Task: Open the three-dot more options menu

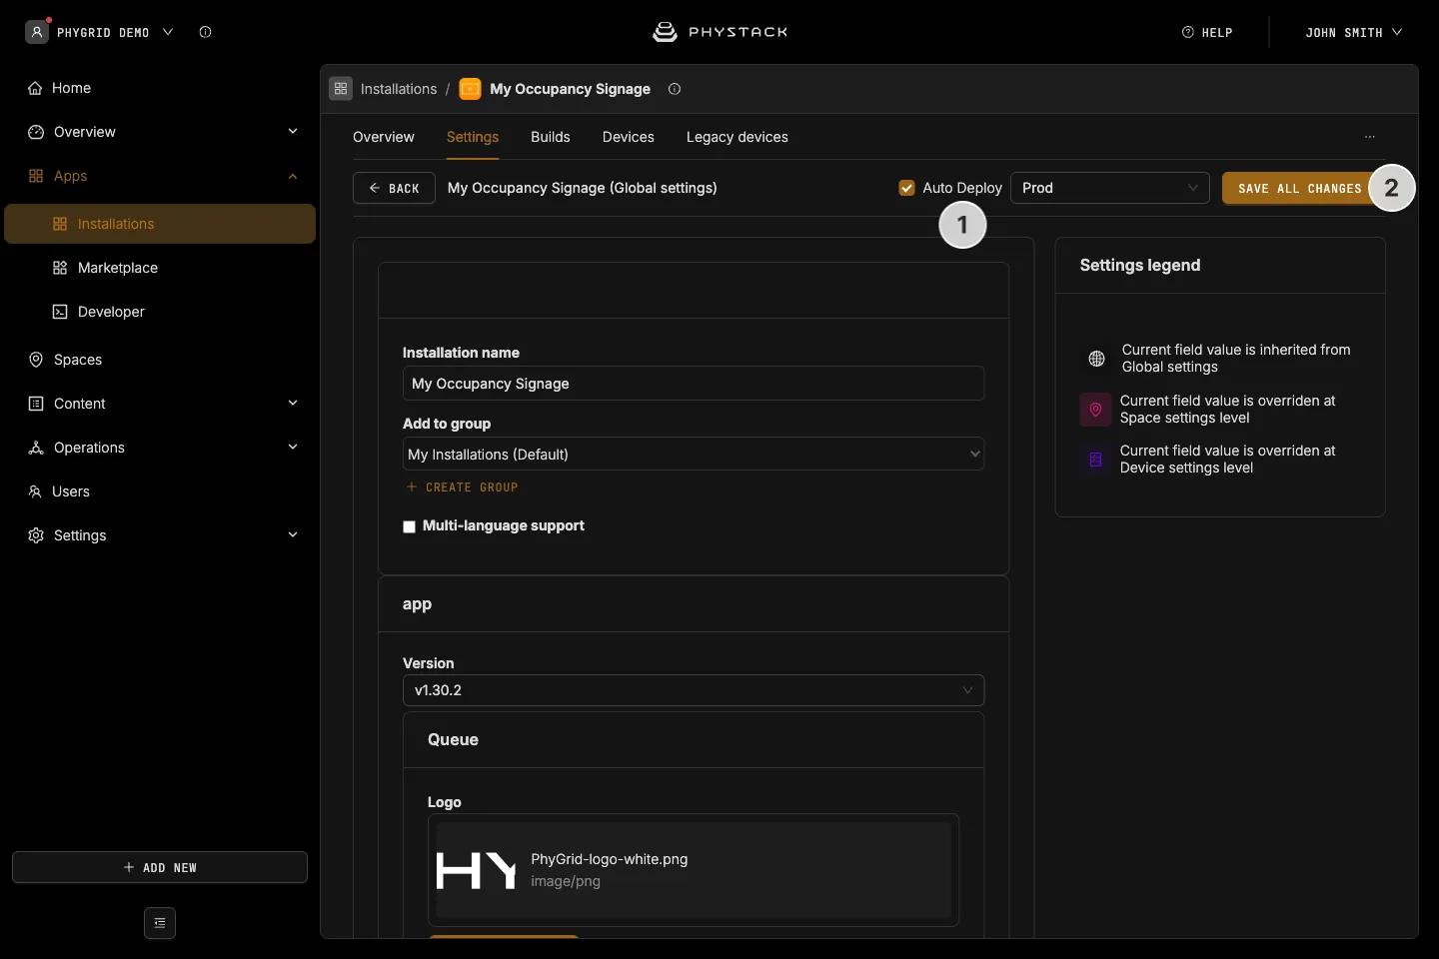Action: 1370,137
